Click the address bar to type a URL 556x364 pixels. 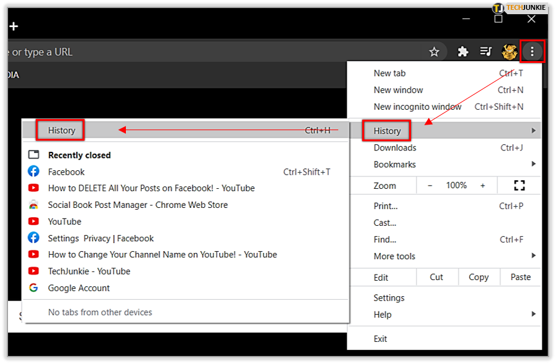185,52
